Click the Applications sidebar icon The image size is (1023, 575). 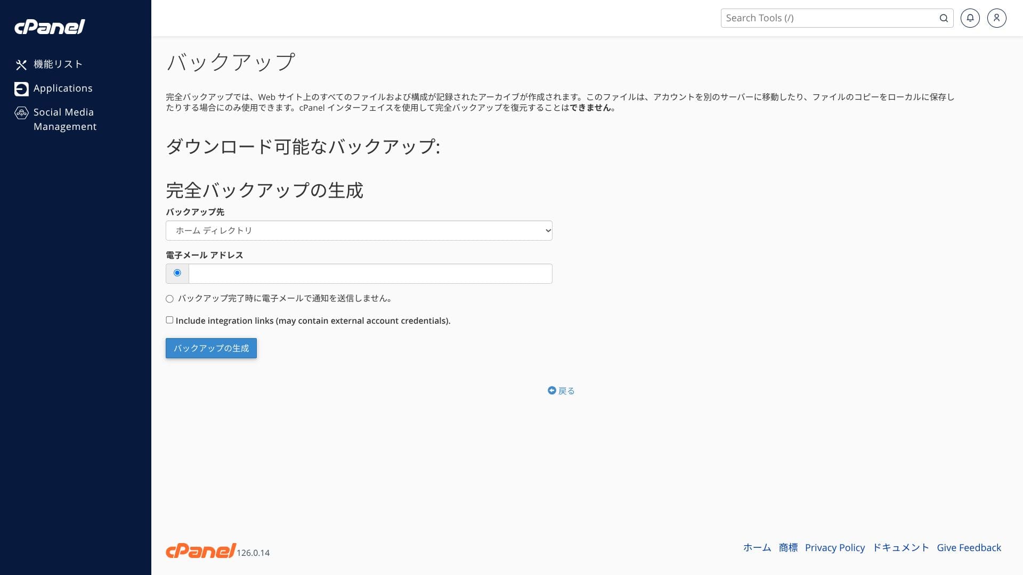tap(21, 88)
